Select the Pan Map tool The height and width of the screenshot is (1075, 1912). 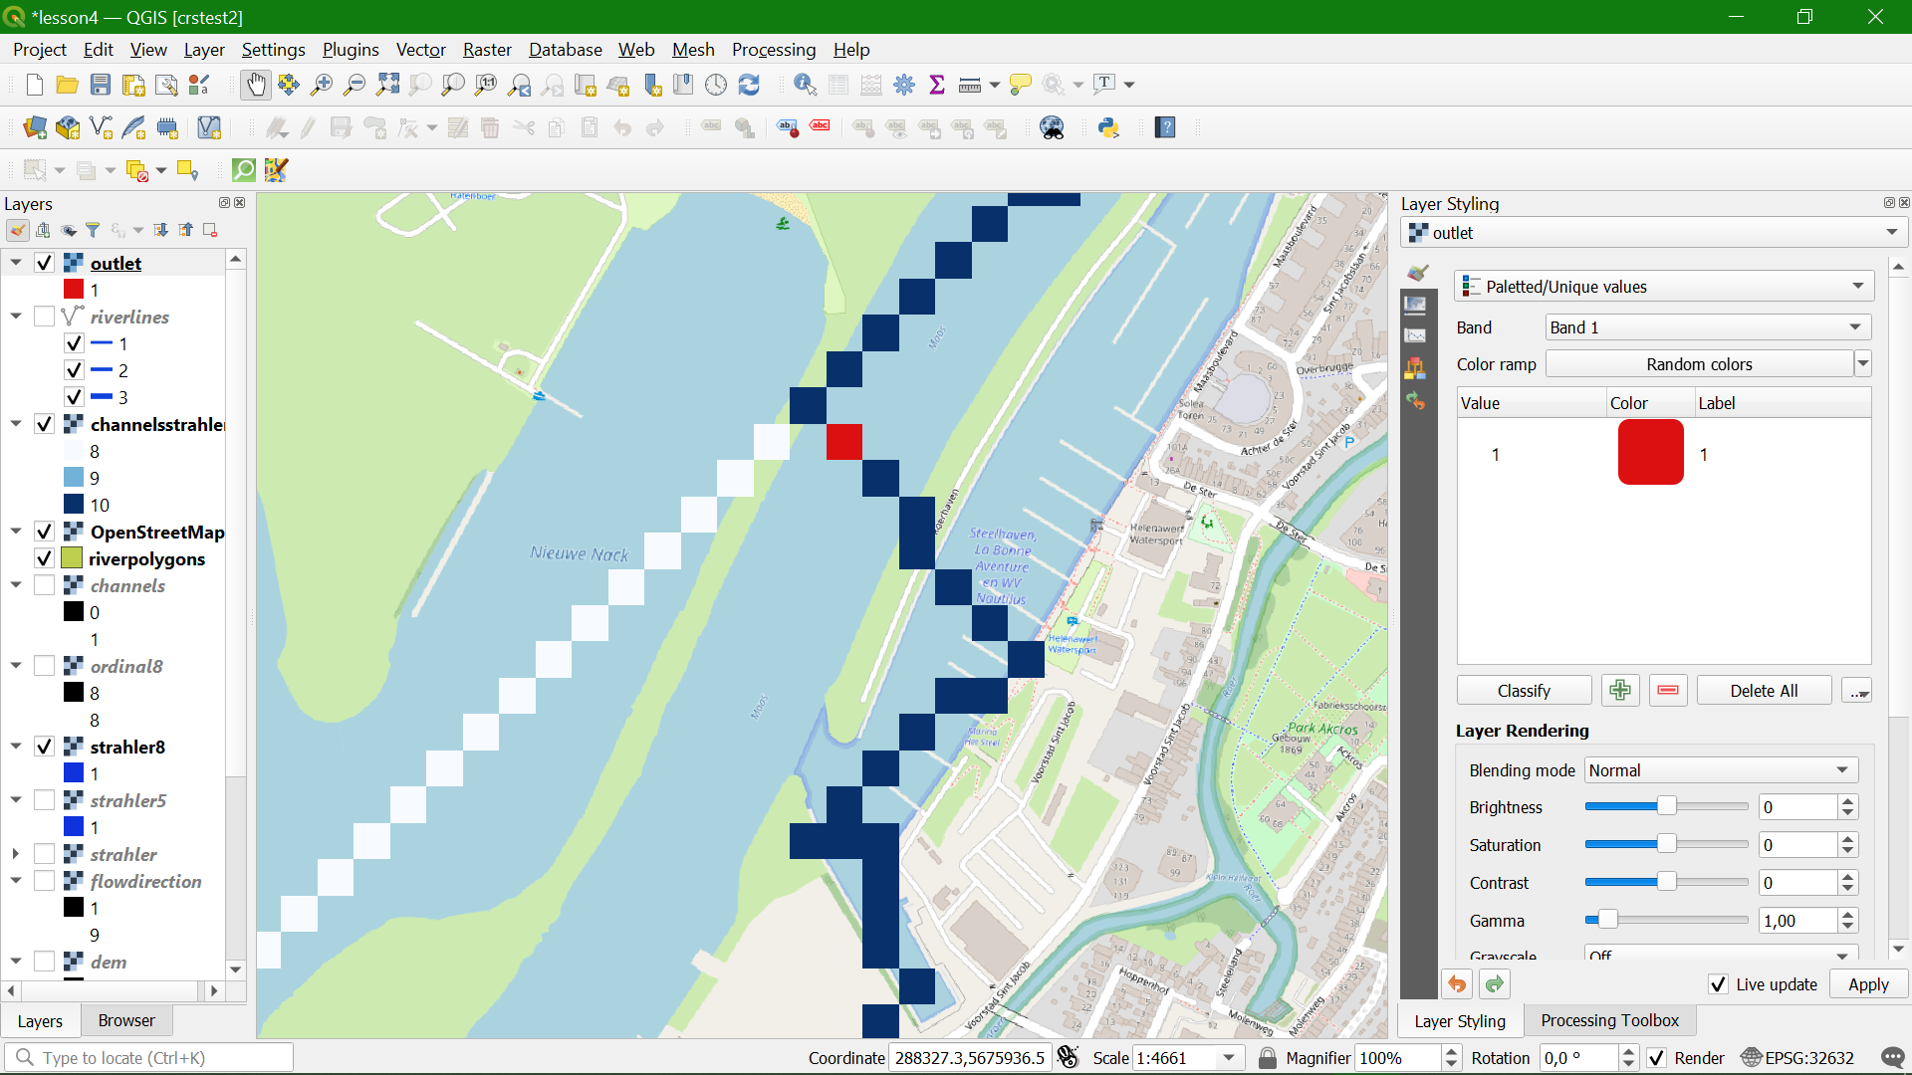256,85
